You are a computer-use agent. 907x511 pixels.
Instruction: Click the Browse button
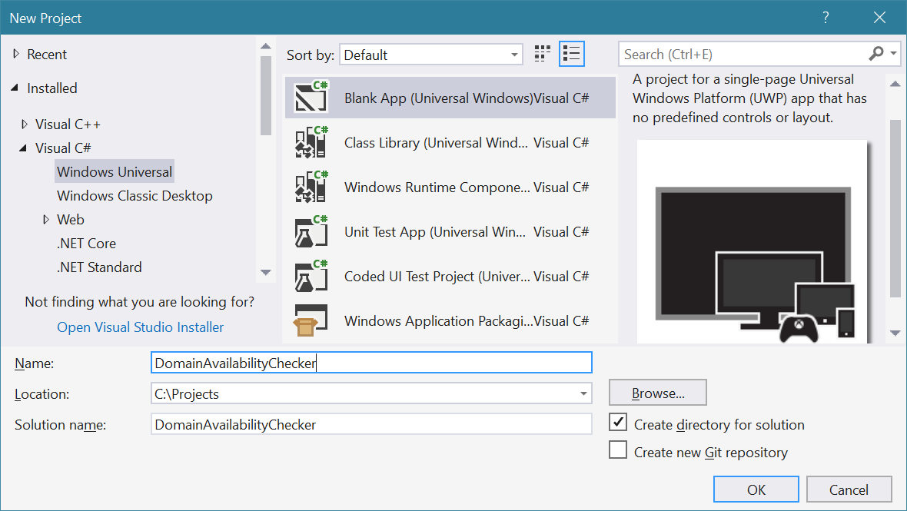coord(657,393)
